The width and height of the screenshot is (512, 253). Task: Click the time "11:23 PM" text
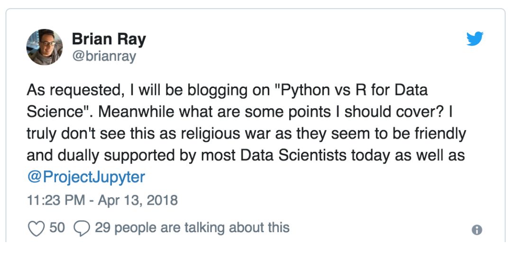click(x=55, y=200)
